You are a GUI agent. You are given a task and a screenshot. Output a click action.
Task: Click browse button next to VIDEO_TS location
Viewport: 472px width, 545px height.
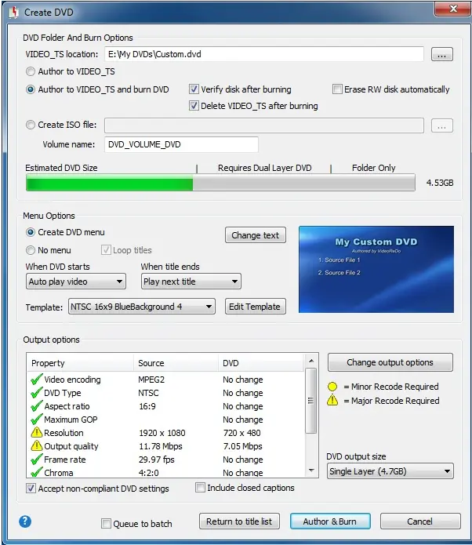(442, 54)
